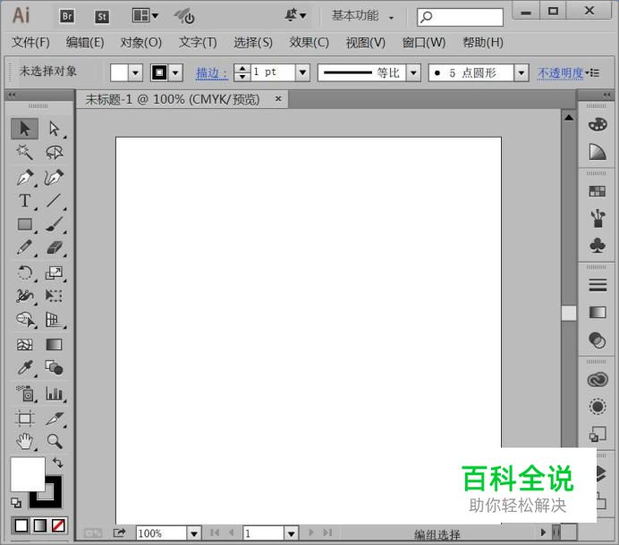The image size is (619, 545).
Task: Select the Free Transform tool
Action: [54, 296]
